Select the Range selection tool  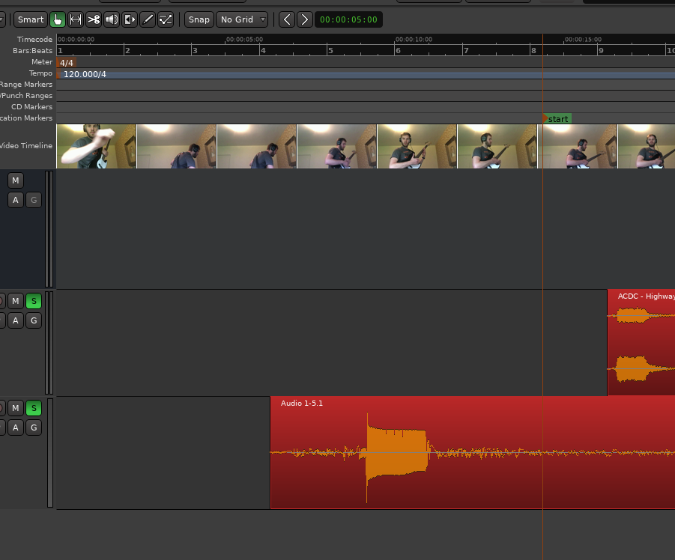76,19
